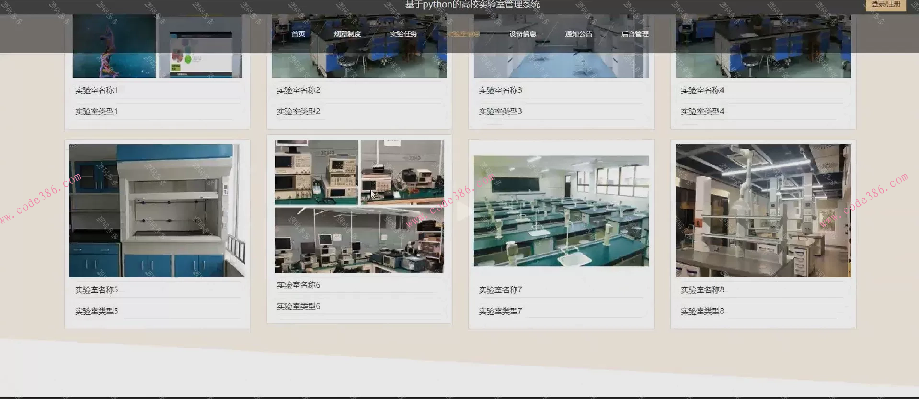Open 通知公告 in the navigation bar
919x399 pixels.
pos(579,34)
